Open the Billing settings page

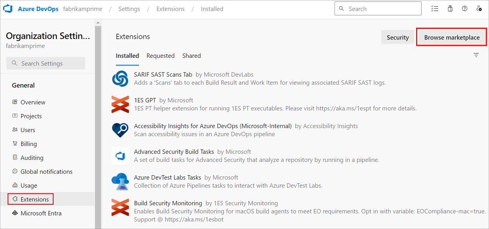pyautogui.click(x=29, y=144)
